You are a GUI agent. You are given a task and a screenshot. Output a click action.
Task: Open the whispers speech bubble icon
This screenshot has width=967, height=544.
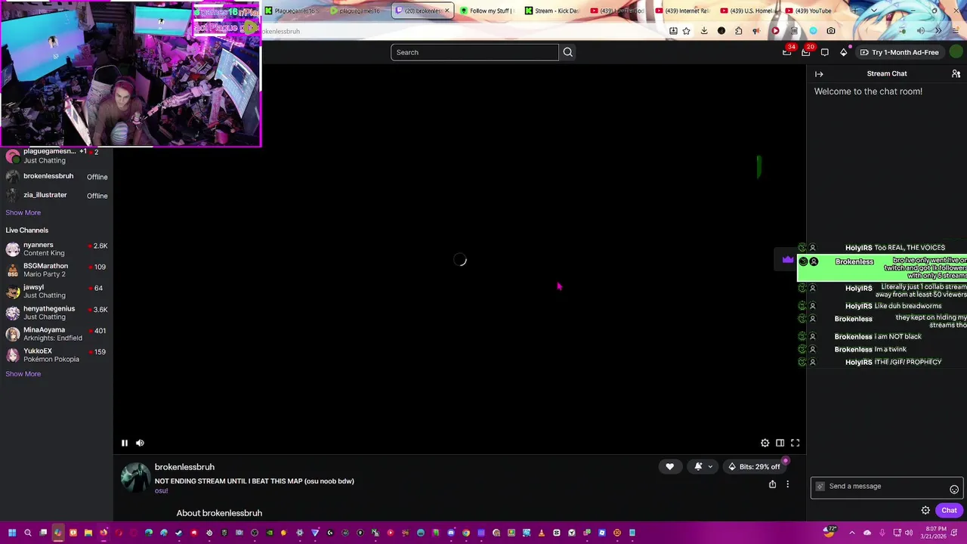[x=824, y=52]
